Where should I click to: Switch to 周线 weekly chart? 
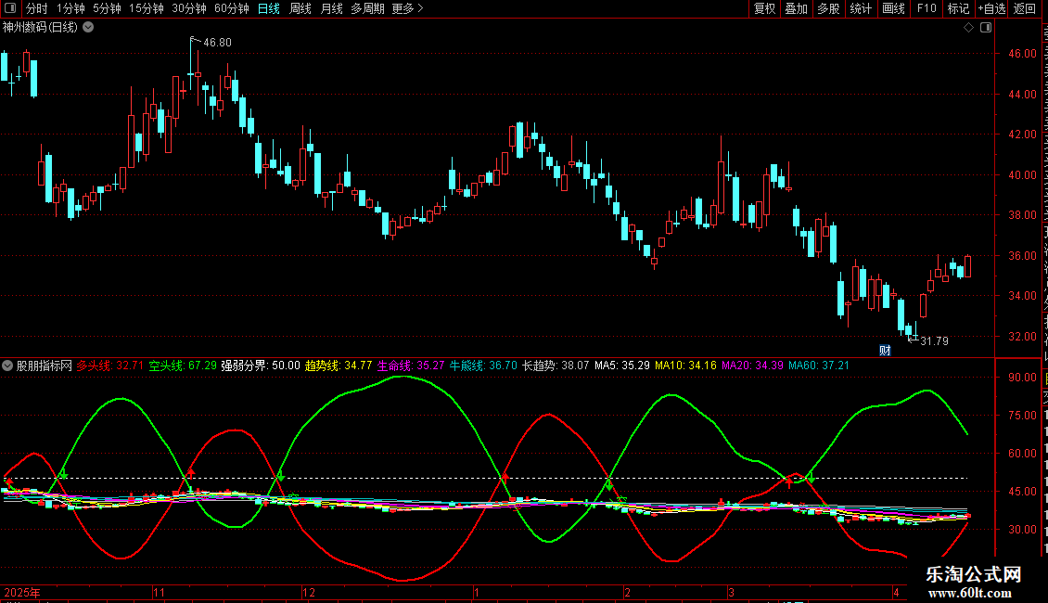click(x=300, y=8)
